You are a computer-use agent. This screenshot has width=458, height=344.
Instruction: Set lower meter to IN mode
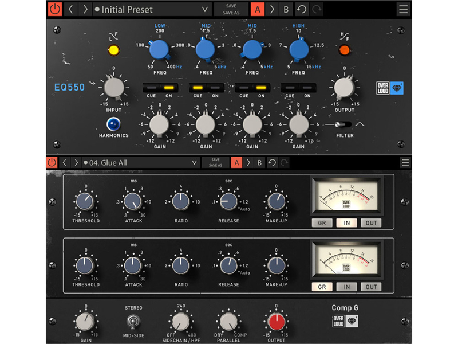click(347, 287)
